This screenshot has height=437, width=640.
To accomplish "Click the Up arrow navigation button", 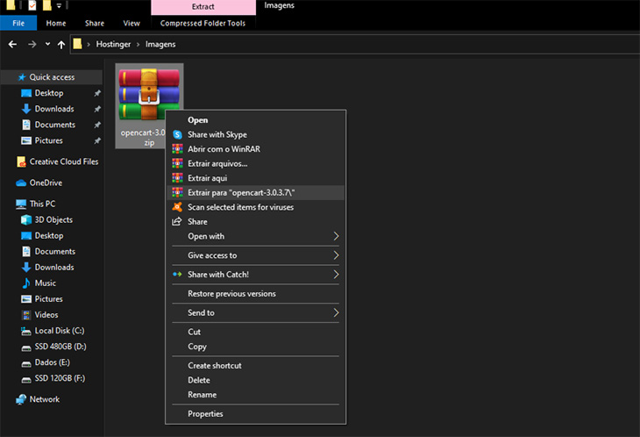I will 61,44.
